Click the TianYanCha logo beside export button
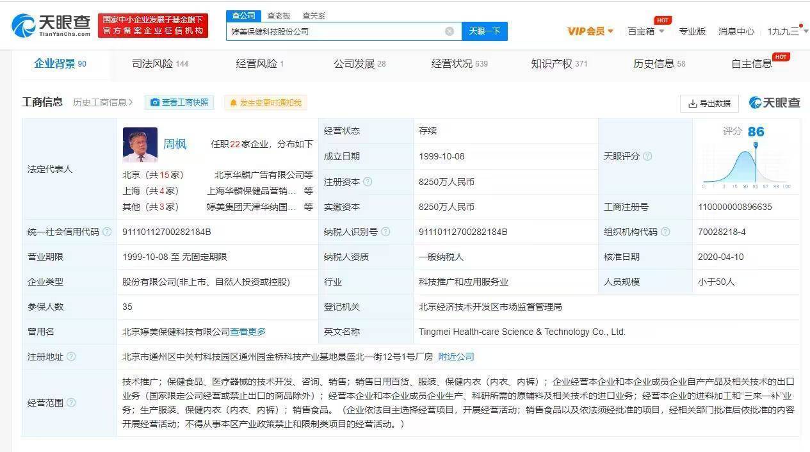Image resolution: width=810 pixels, height=452 pixels. tap(774, 102)
